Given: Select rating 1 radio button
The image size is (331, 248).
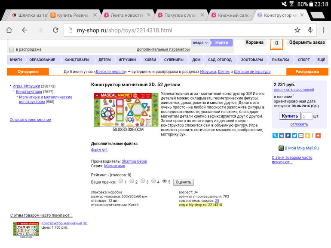Looking at the screenshot, I should point(121,181).
